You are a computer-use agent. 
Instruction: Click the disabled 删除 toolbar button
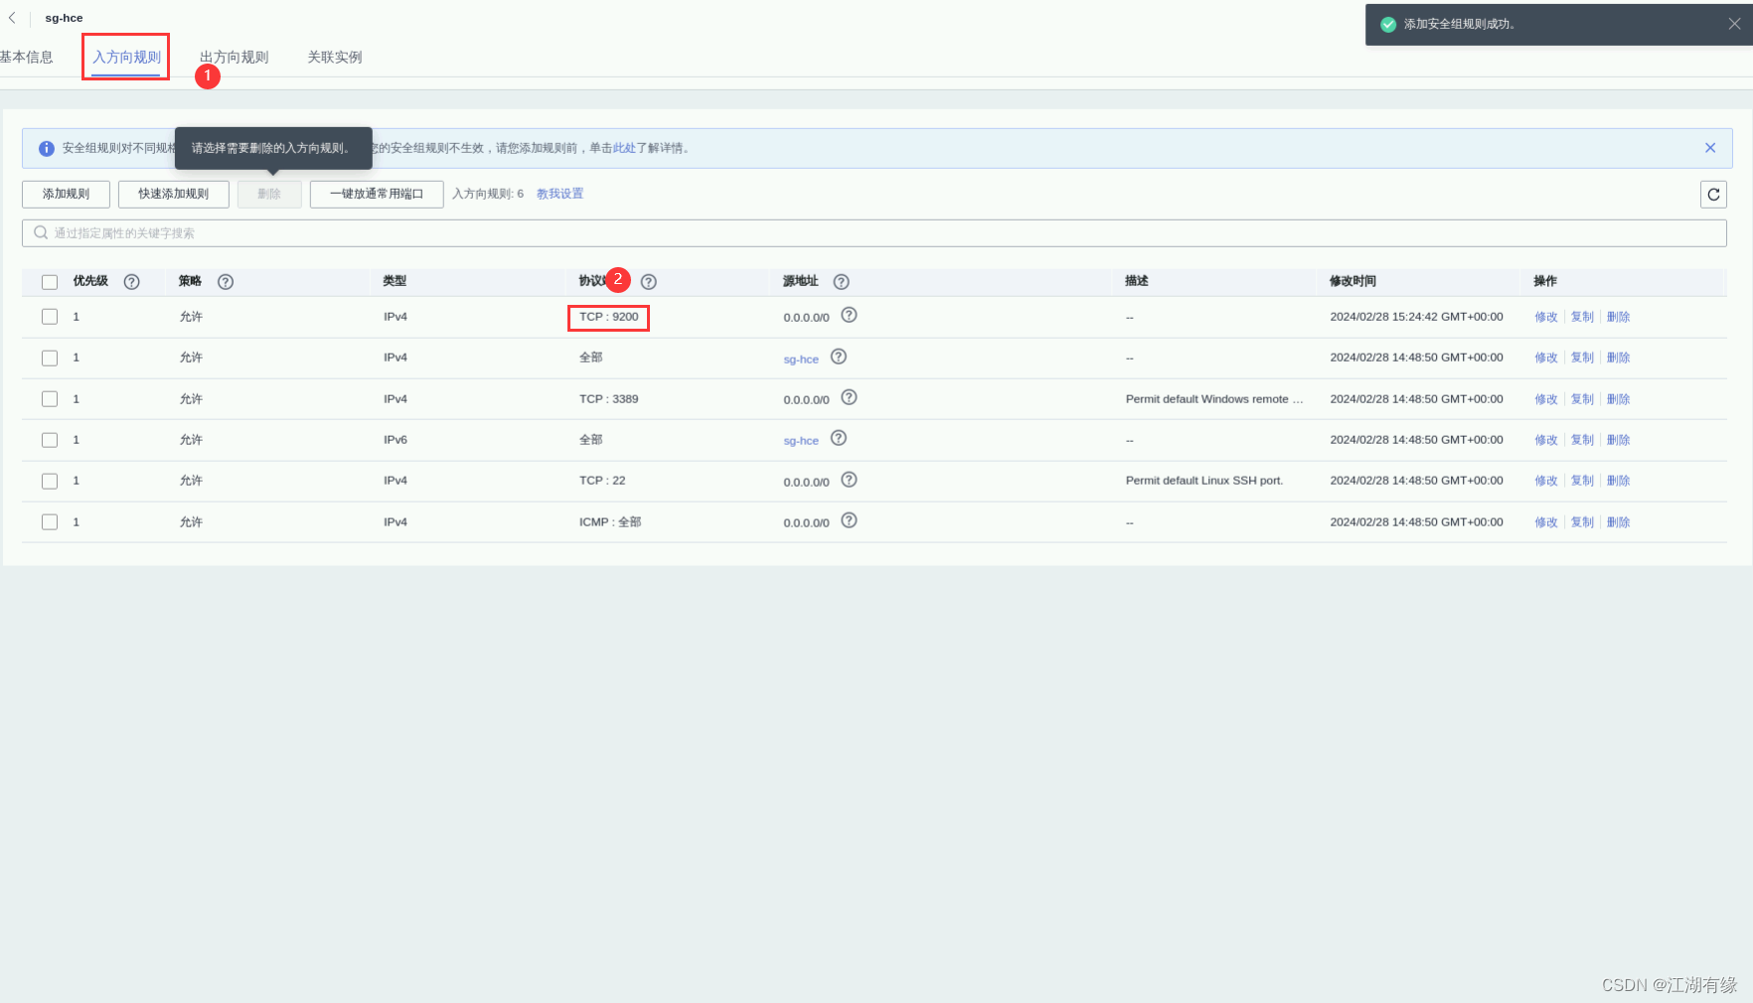pos(269,195)
